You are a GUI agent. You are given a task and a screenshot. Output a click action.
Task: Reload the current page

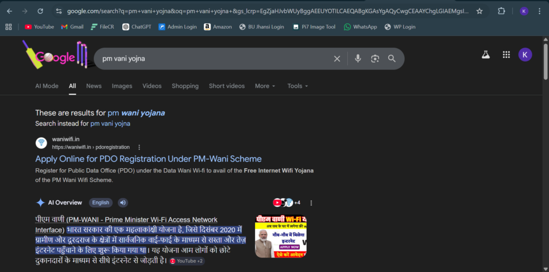click(40, 11)
